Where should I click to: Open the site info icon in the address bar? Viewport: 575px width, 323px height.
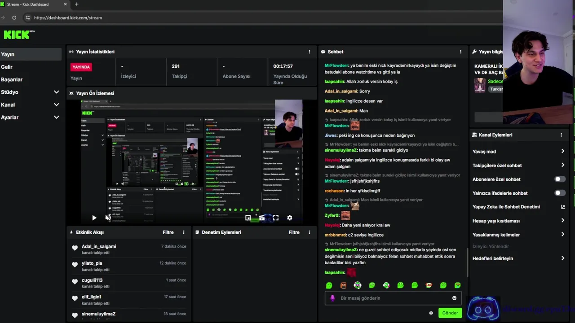pyautogui.click(x=28, y=17)
